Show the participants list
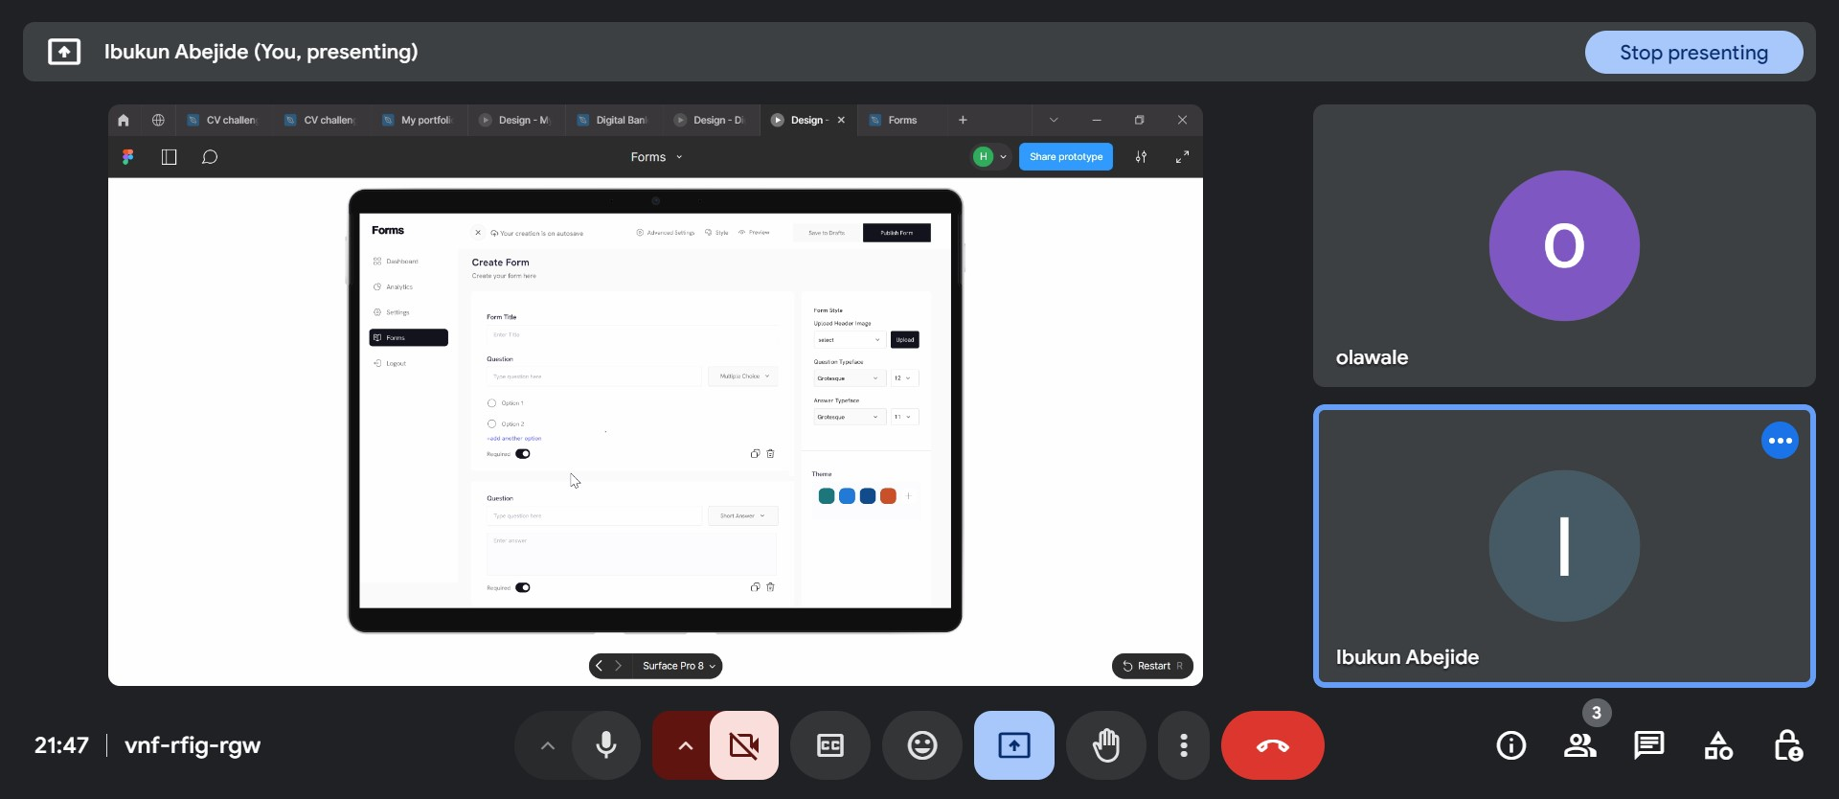 point(1579,745)
